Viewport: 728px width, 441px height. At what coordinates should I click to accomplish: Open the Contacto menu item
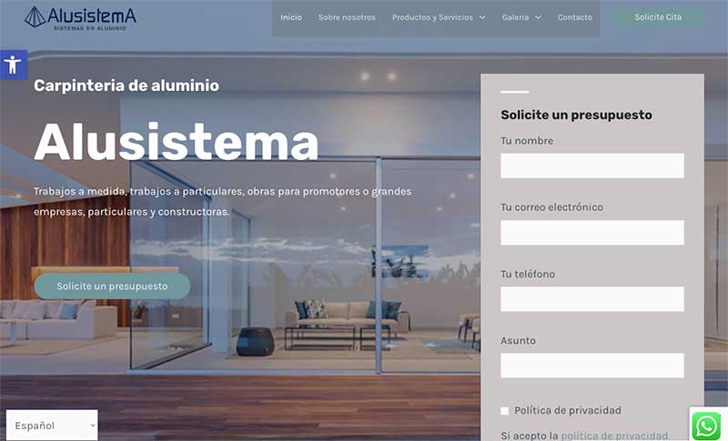(x=575, y=17)
